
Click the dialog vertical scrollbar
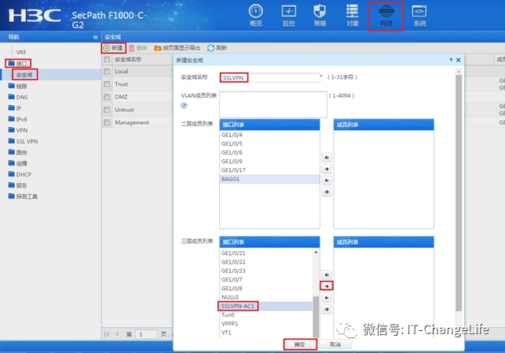(459, 193)
